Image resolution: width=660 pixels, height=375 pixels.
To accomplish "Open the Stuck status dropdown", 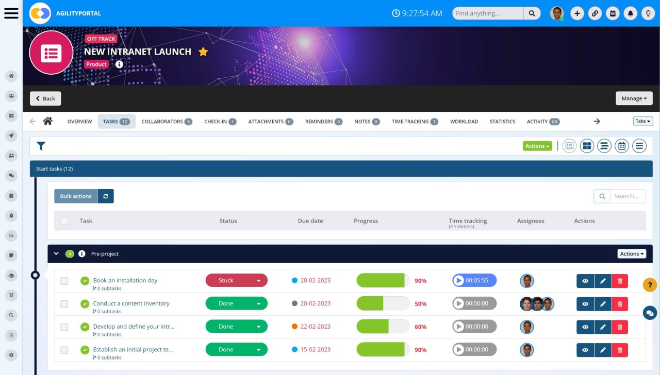I will pyautogui.click(x=259, y=280).
